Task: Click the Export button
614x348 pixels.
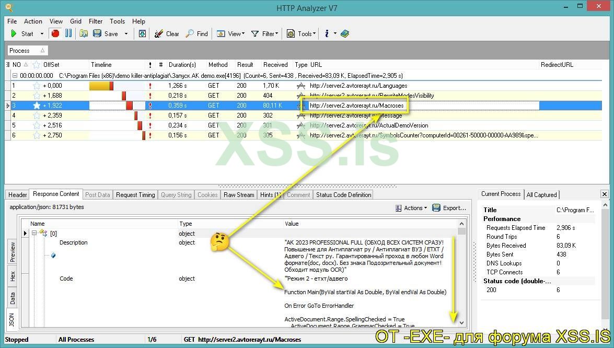Action: (x=449, y=208)
